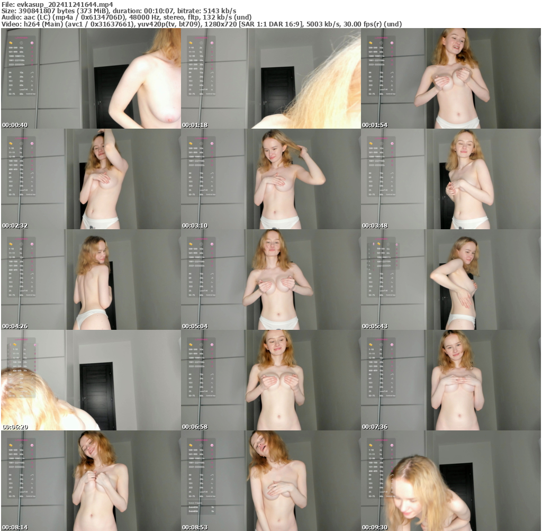Open the frame marked 00:06:20

91,380
